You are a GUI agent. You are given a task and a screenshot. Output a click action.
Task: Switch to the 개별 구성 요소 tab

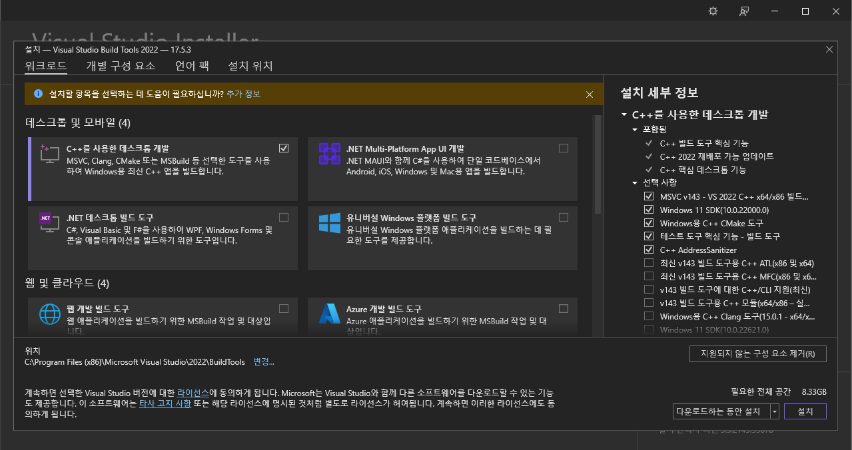coord(121,66)
